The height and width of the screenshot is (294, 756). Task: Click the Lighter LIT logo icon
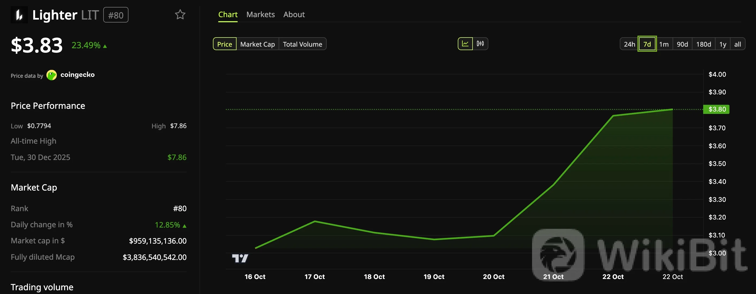[x=19, y=15]
